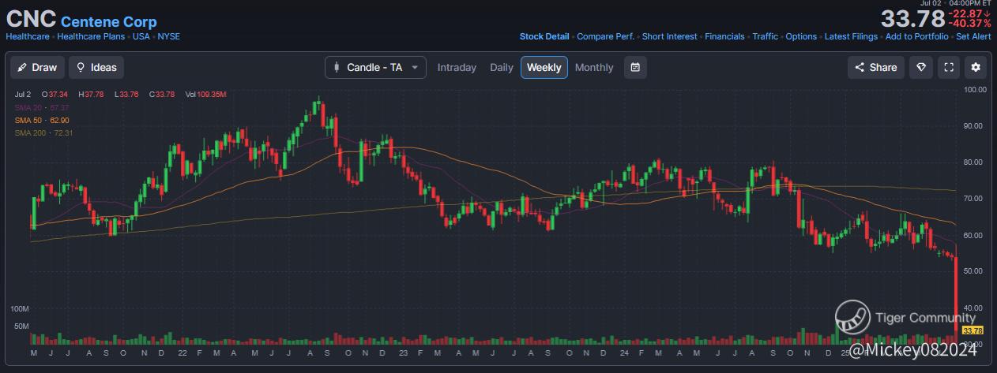The image size is (997, 373).
Task: Click the Vol 109.35M readout
Action: pyautogui.click(x=205, y=95)
